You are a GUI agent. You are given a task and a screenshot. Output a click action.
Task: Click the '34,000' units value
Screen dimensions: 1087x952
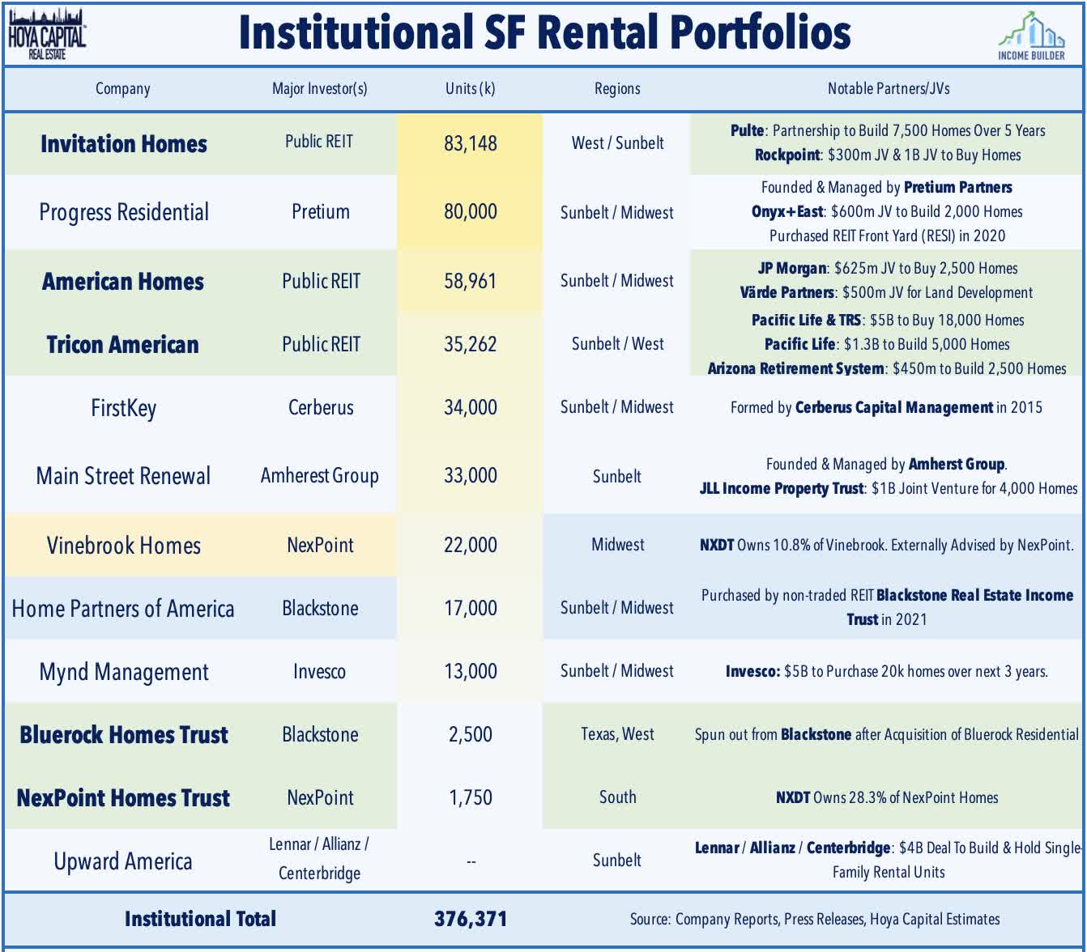point(471,407)
